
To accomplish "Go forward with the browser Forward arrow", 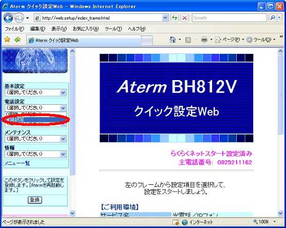I will tap(19, 18).
